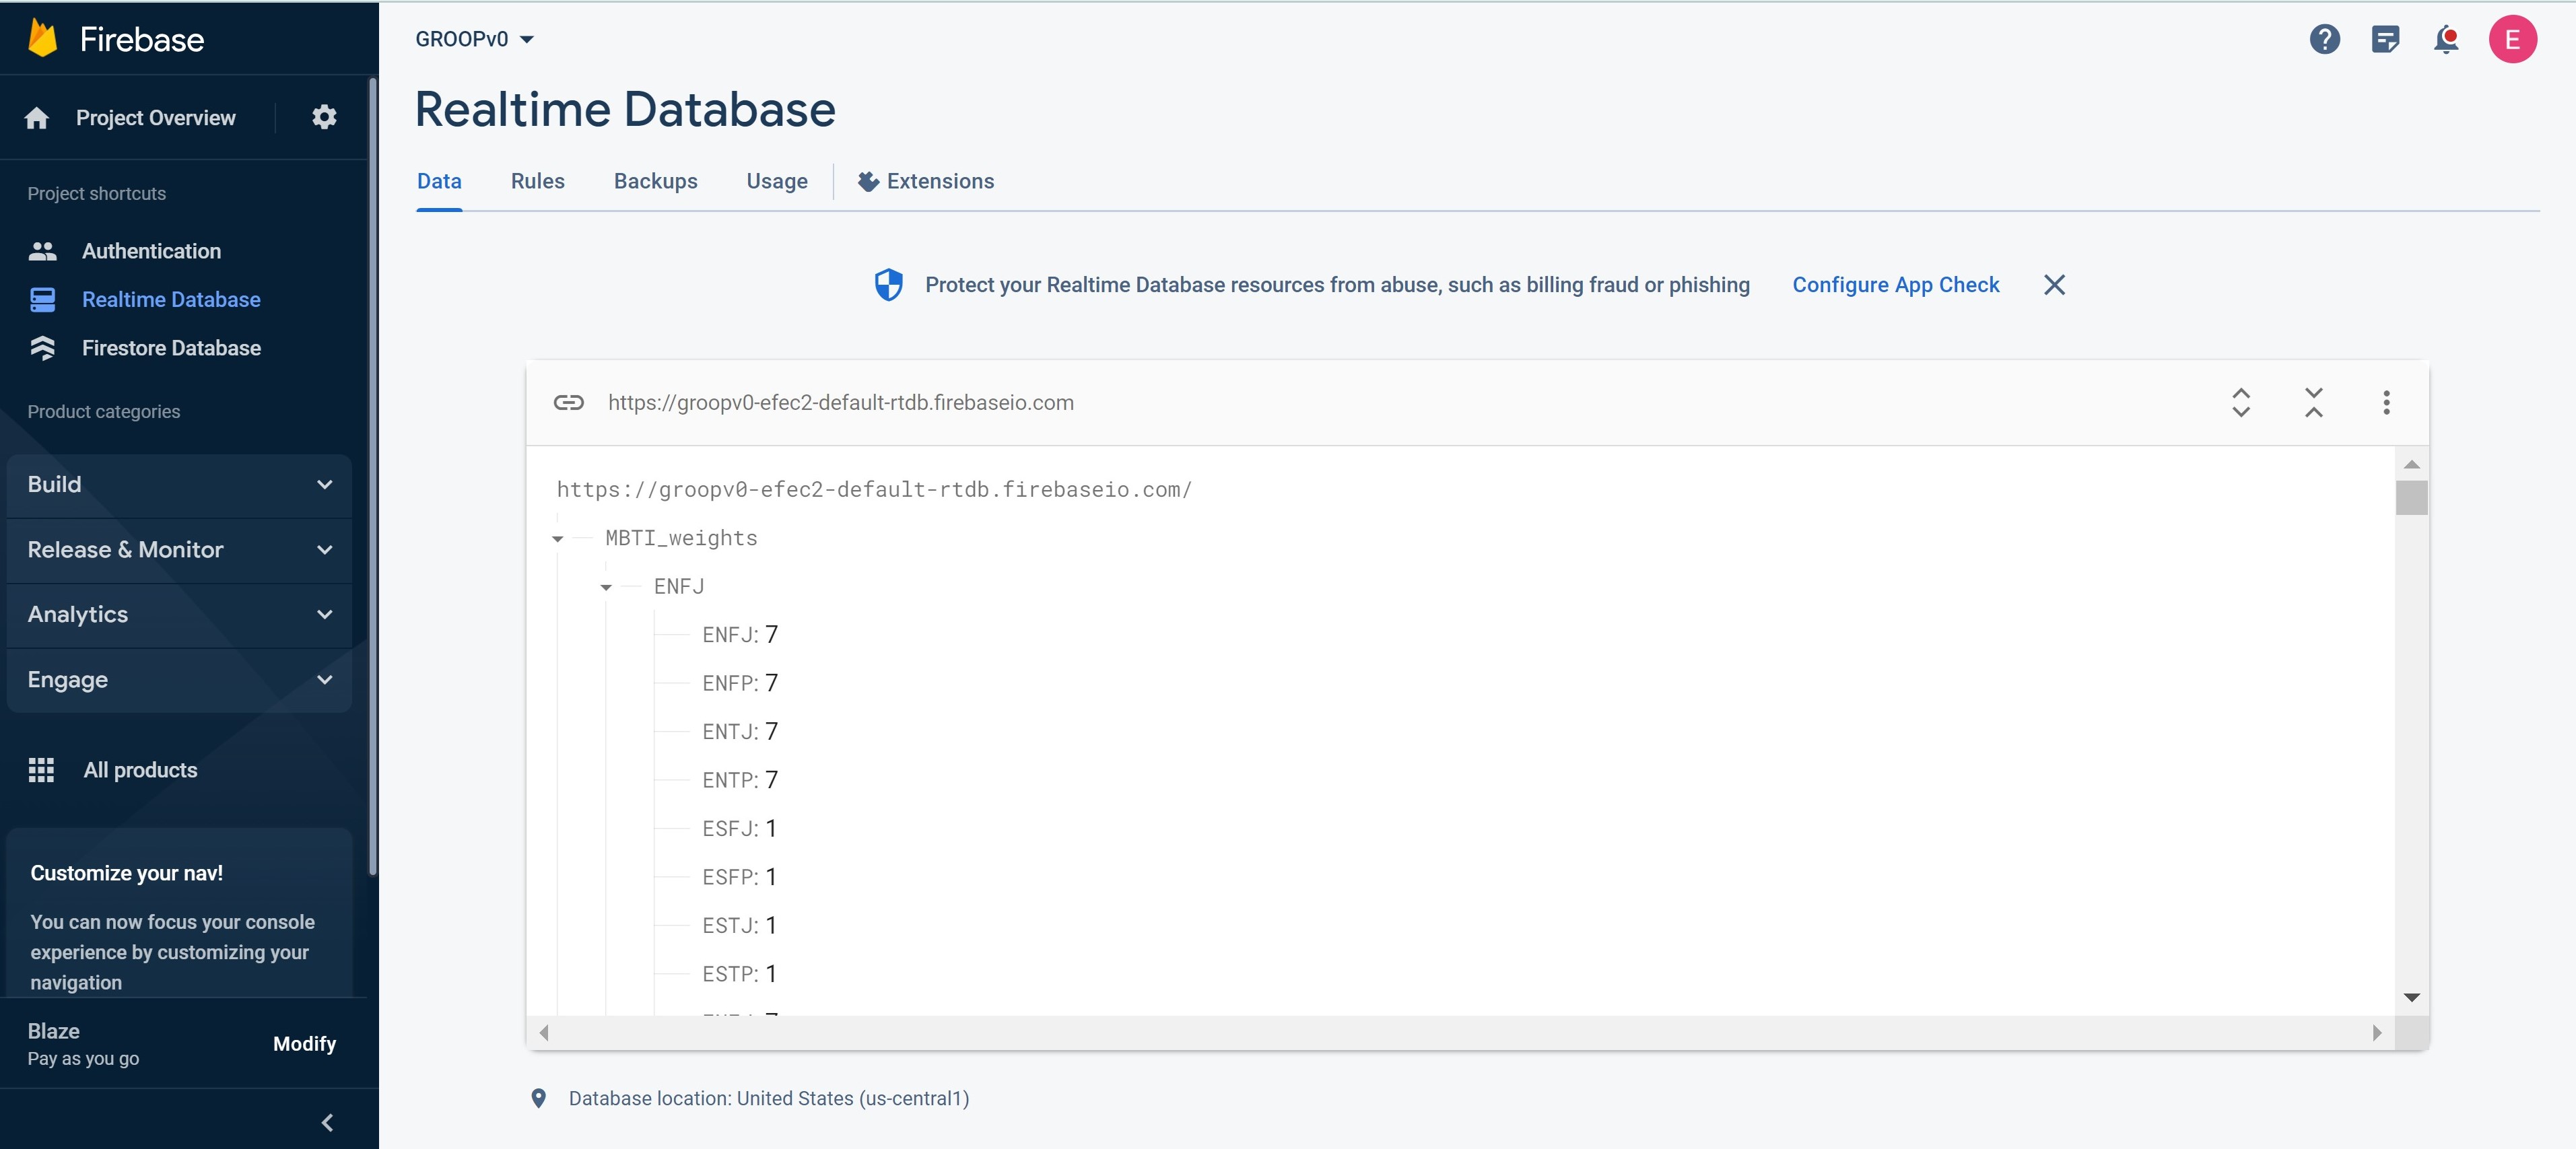Open the release notes feedback icon

[x=2385, y=39]
